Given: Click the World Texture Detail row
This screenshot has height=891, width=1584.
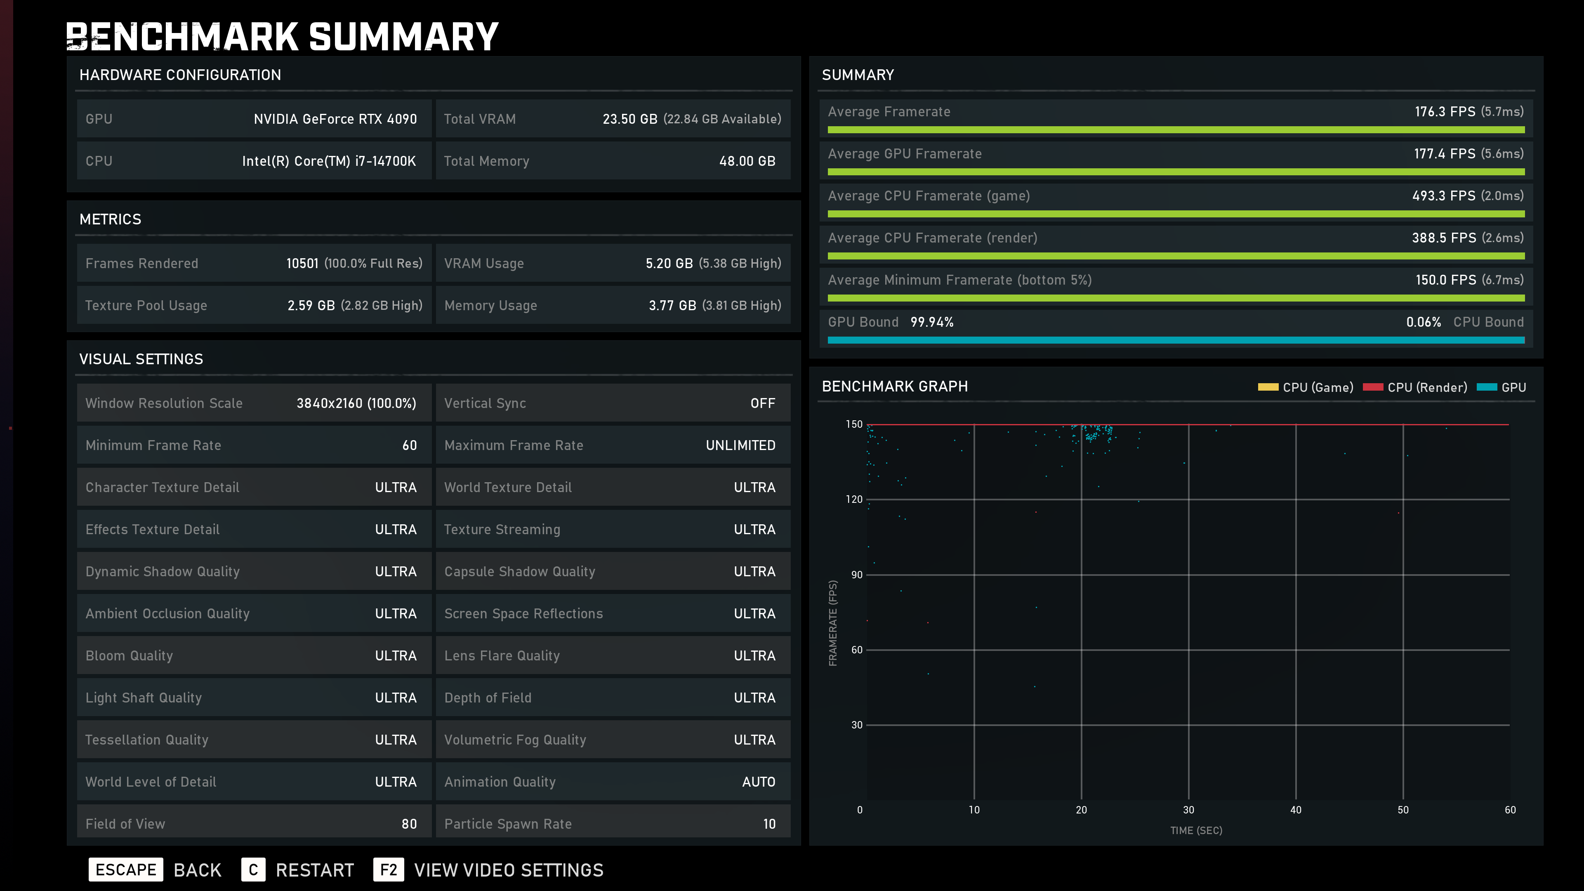Looking at the screenshot, I should point(613,487).
